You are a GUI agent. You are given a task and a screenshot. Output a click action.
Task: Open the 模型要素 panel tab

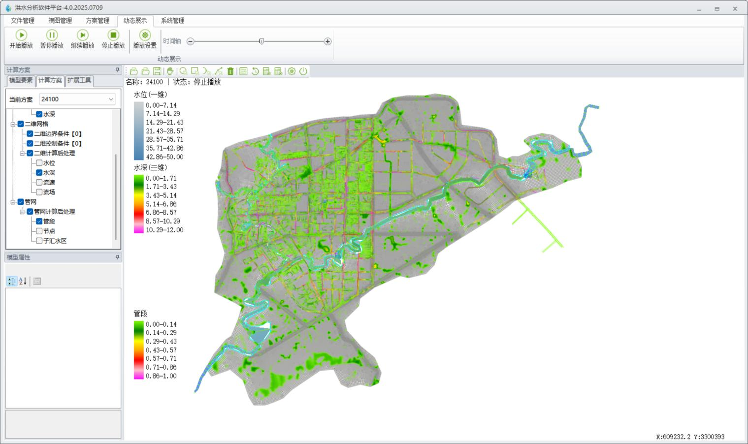click(21, 80)
